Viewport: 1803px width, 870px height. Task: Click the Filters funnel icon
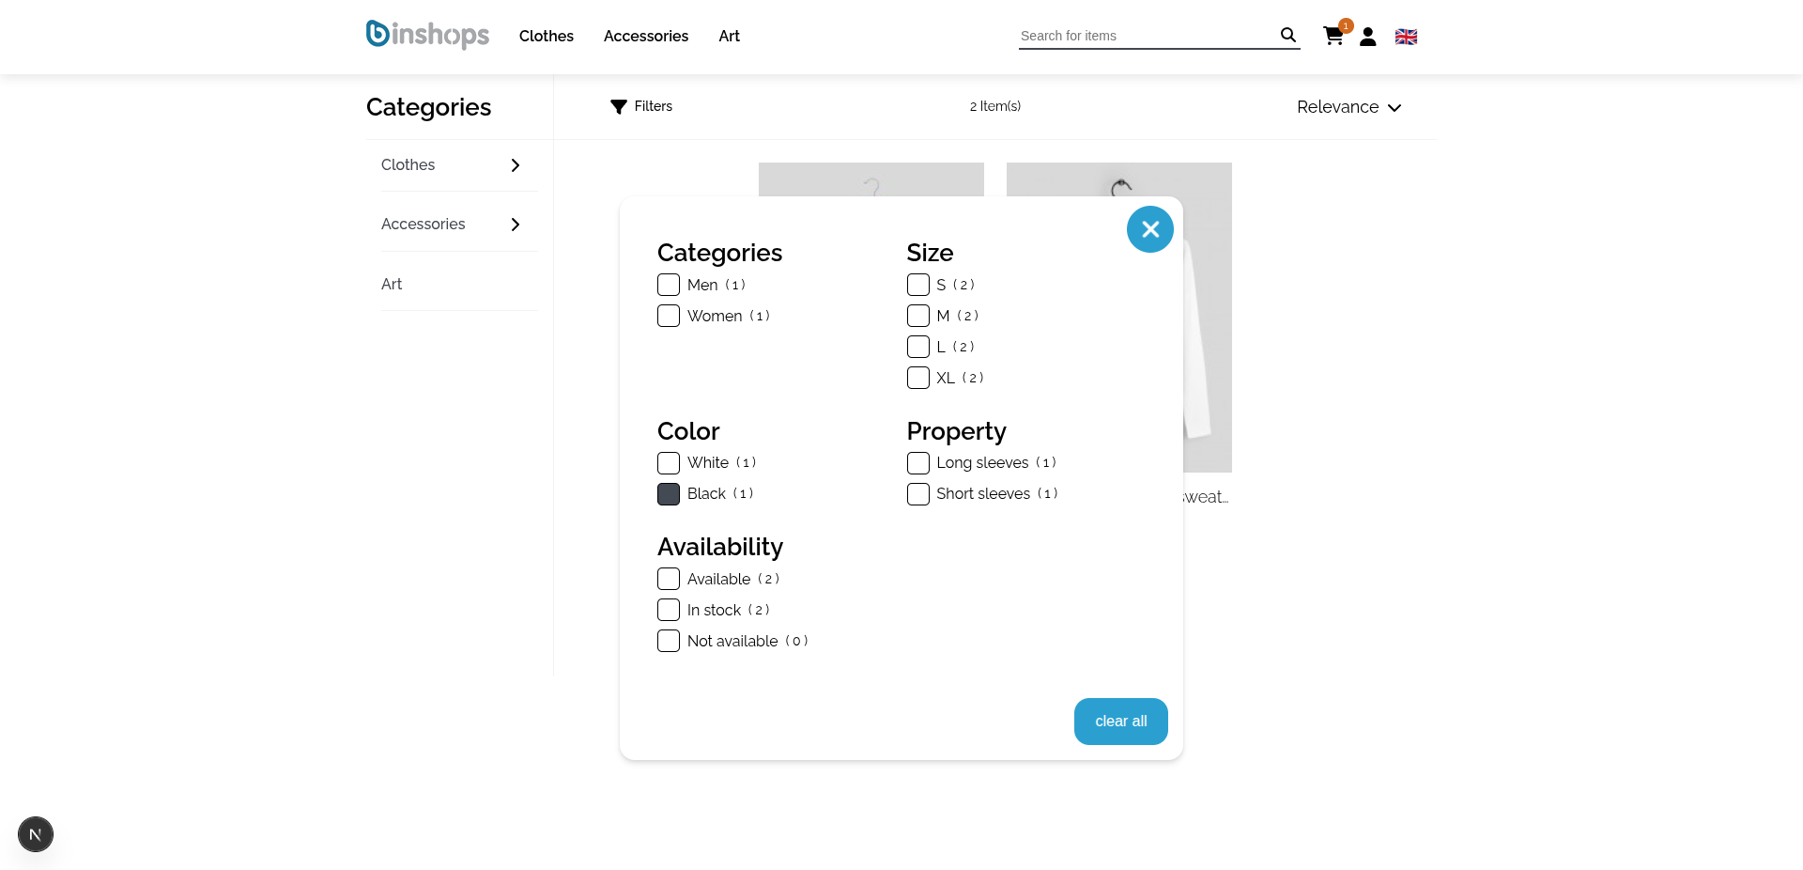click(619, 107)
